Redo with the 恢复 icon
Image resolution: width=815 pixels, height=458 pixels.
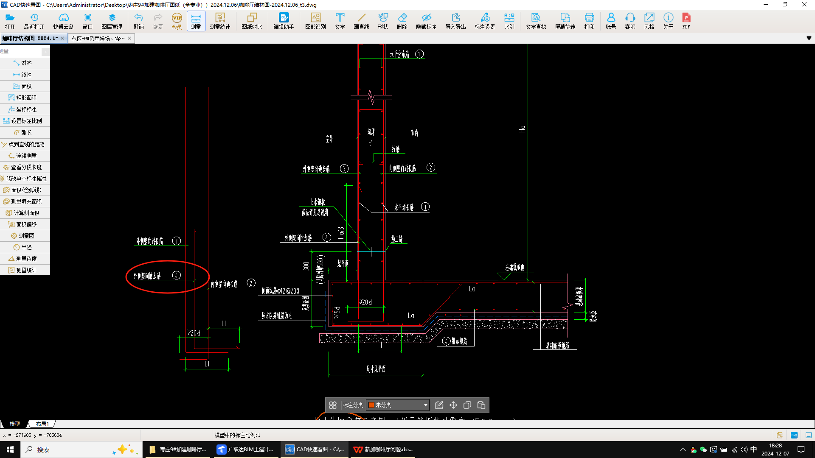(157, 21)
